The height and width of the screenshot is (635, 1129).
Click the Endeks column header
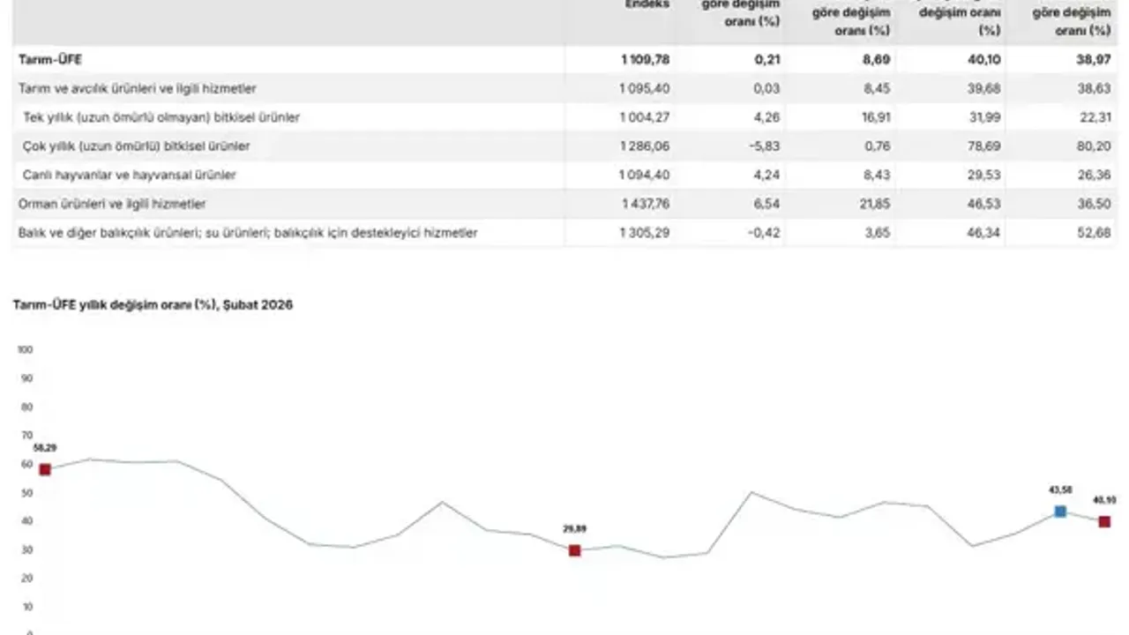pos(647,5)
